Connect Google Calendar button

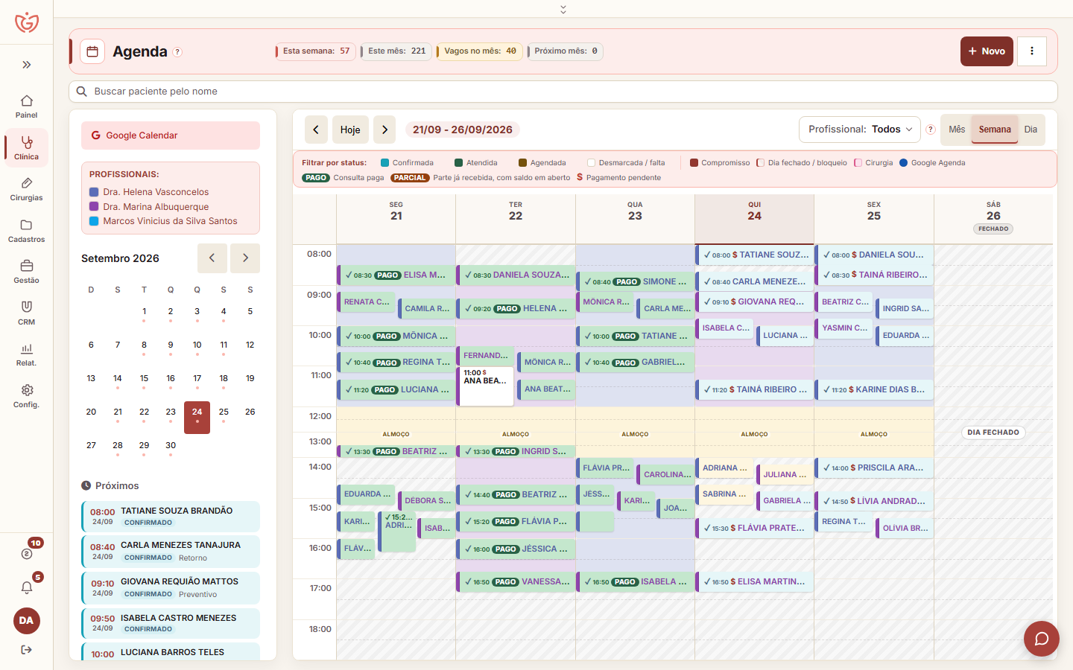[x=171, y=135]
